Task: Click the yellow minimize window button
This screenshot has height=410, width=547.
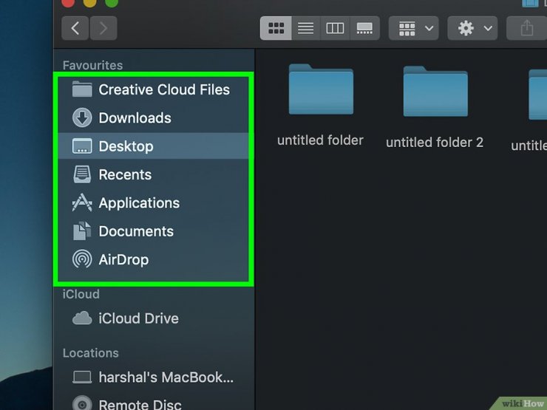Action: (x=89, y=2)
